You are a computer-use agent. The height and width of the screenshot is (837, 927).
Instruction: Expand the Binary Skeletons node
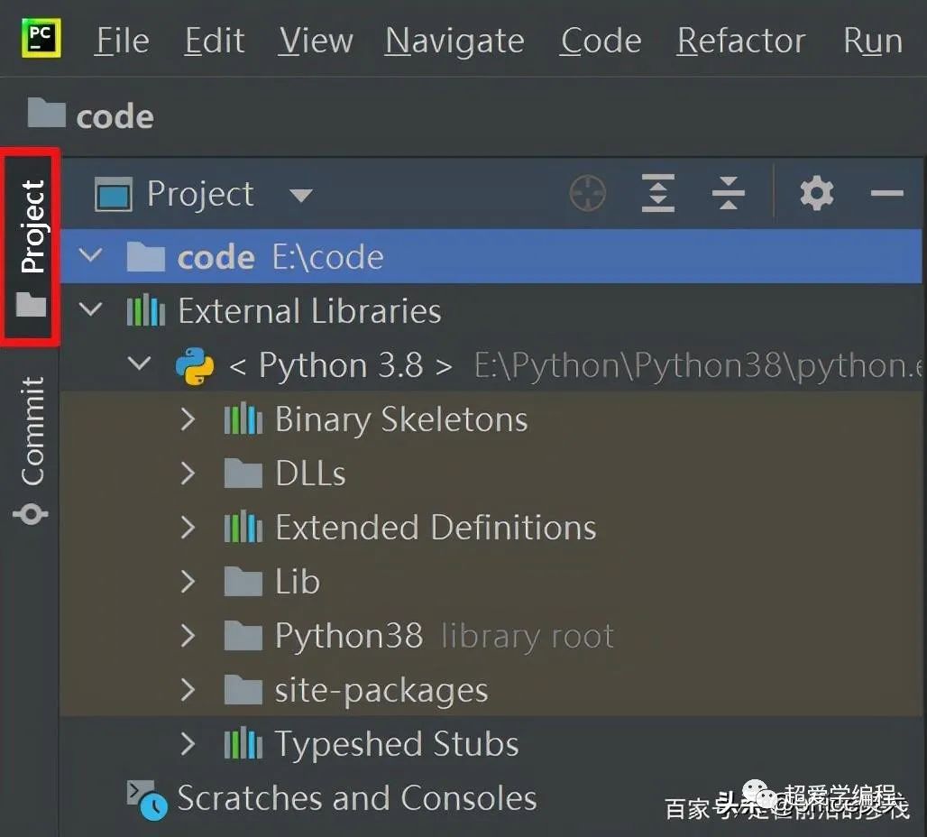point(188,419)
